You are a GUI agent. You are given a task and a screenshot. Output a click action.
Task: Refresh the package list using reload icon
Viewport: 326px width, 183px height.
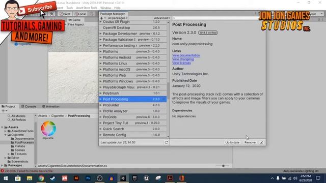166,142
